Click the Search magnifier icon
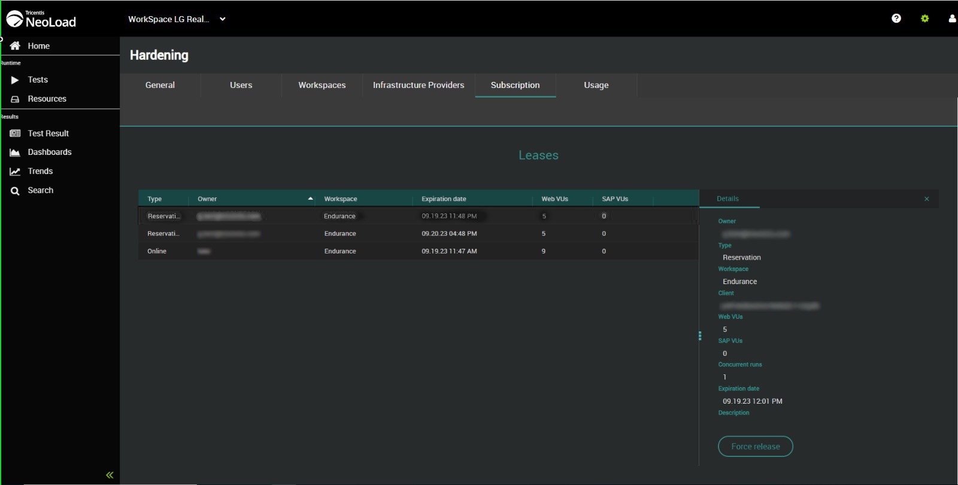This screenshot has height=485, width=958. click(x=15, y=191)
